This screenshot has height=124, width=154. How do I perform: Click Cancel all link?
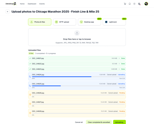pyautogui.click(x=79, y=122)
